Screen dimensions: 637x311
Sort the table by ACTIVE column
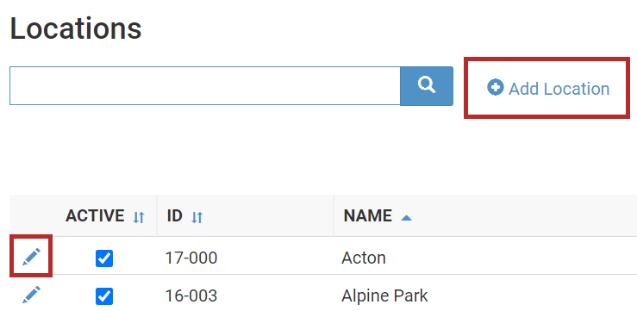pyautogui.click(x=139, y=218)
